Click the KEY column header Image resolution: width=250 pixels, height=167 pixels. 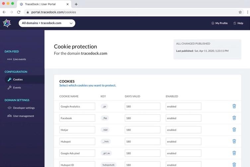[x=103, y=96]
